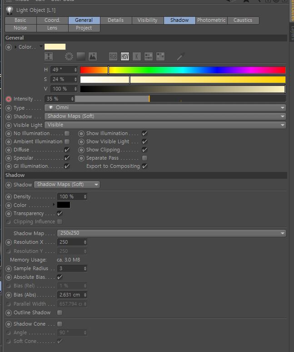Click animation dot next to Color
This screenshot has width=294, height=352.
(x=9, y=47)
